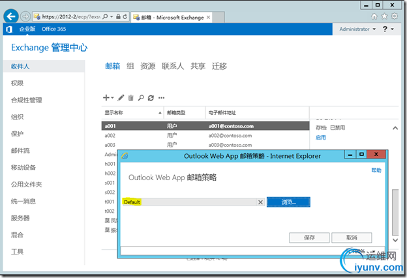Click the browser URL address field
The width and height of the screenshot is (407, 278).
pos(71,16)
